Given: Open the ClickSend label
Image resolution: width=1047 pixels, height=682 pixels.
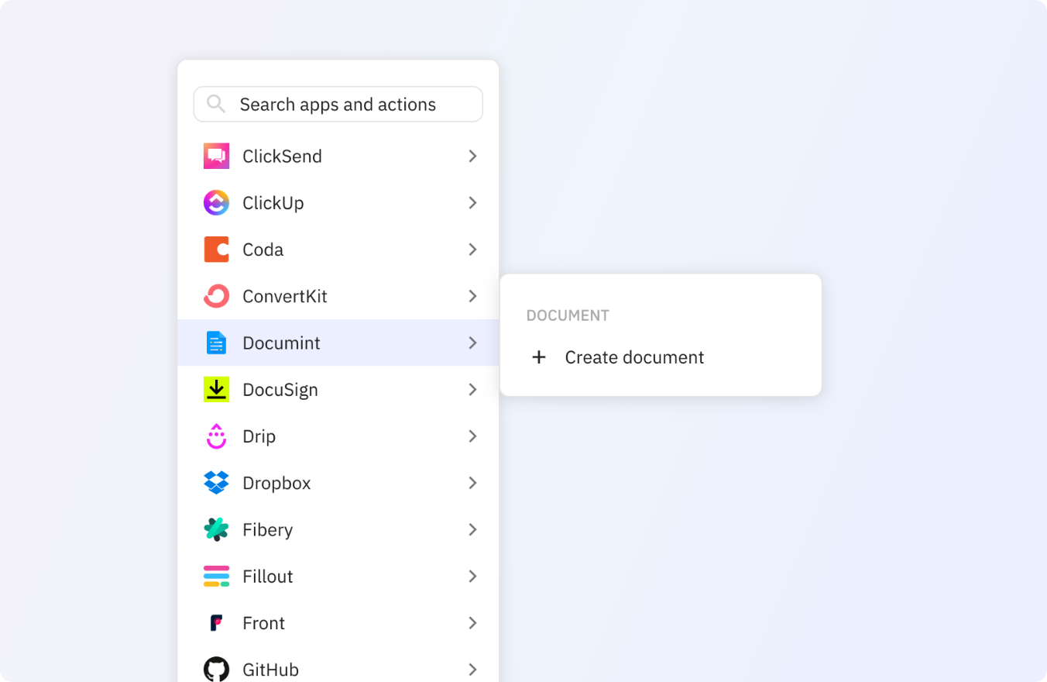Looking at the screenshot, I should point(282,156).
